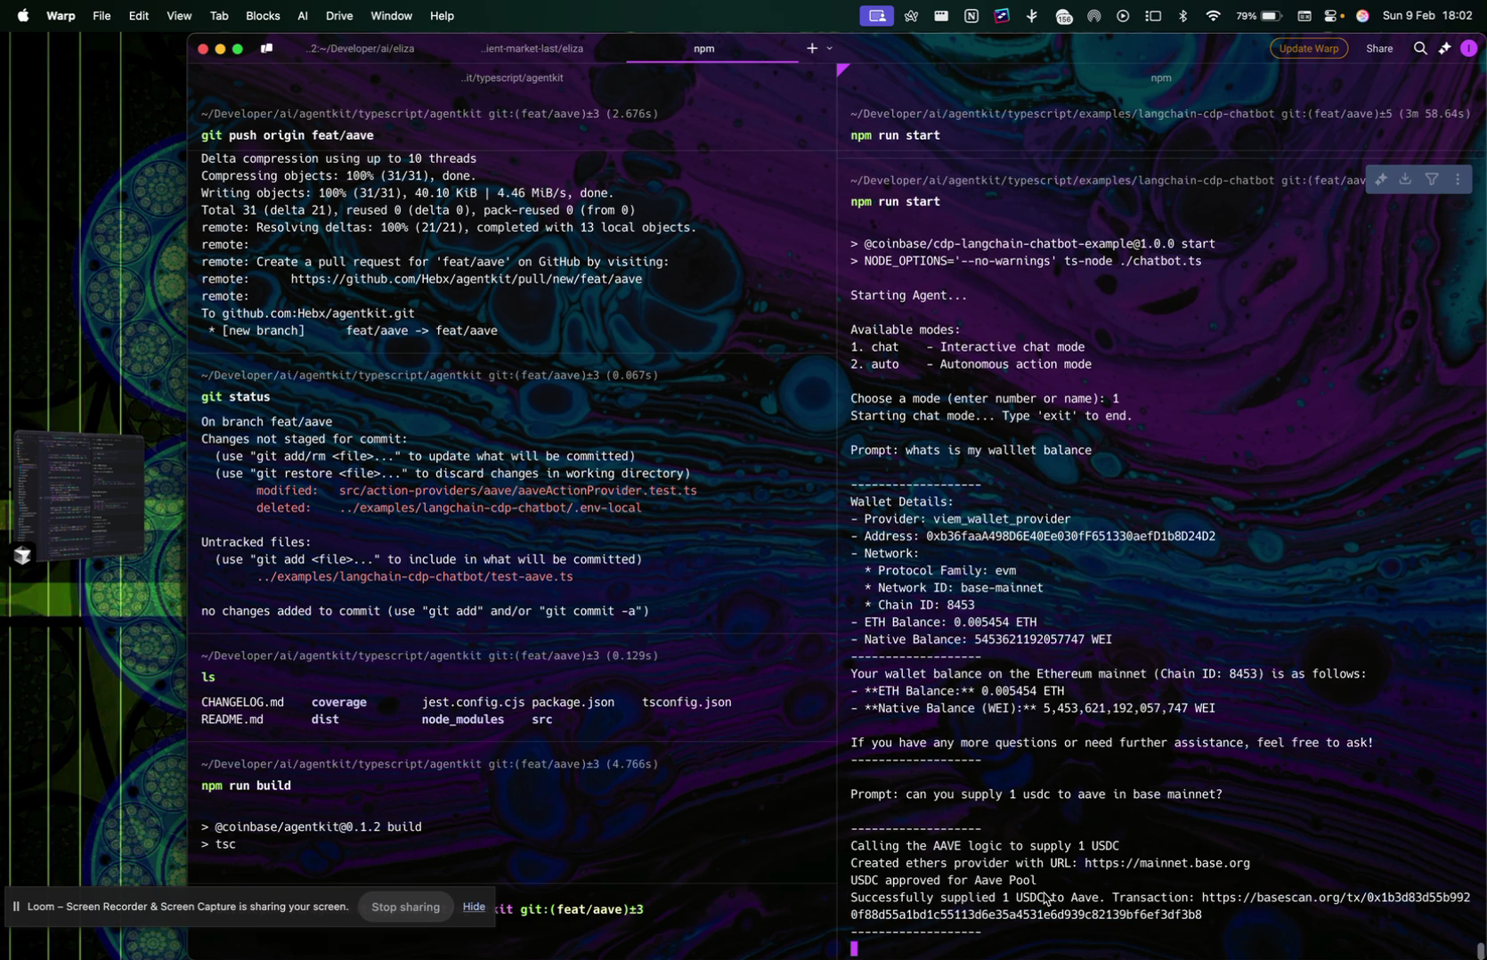Screen dimensions: 1487x960
Task: Open the Apple menu
Action: coord(22,15)
